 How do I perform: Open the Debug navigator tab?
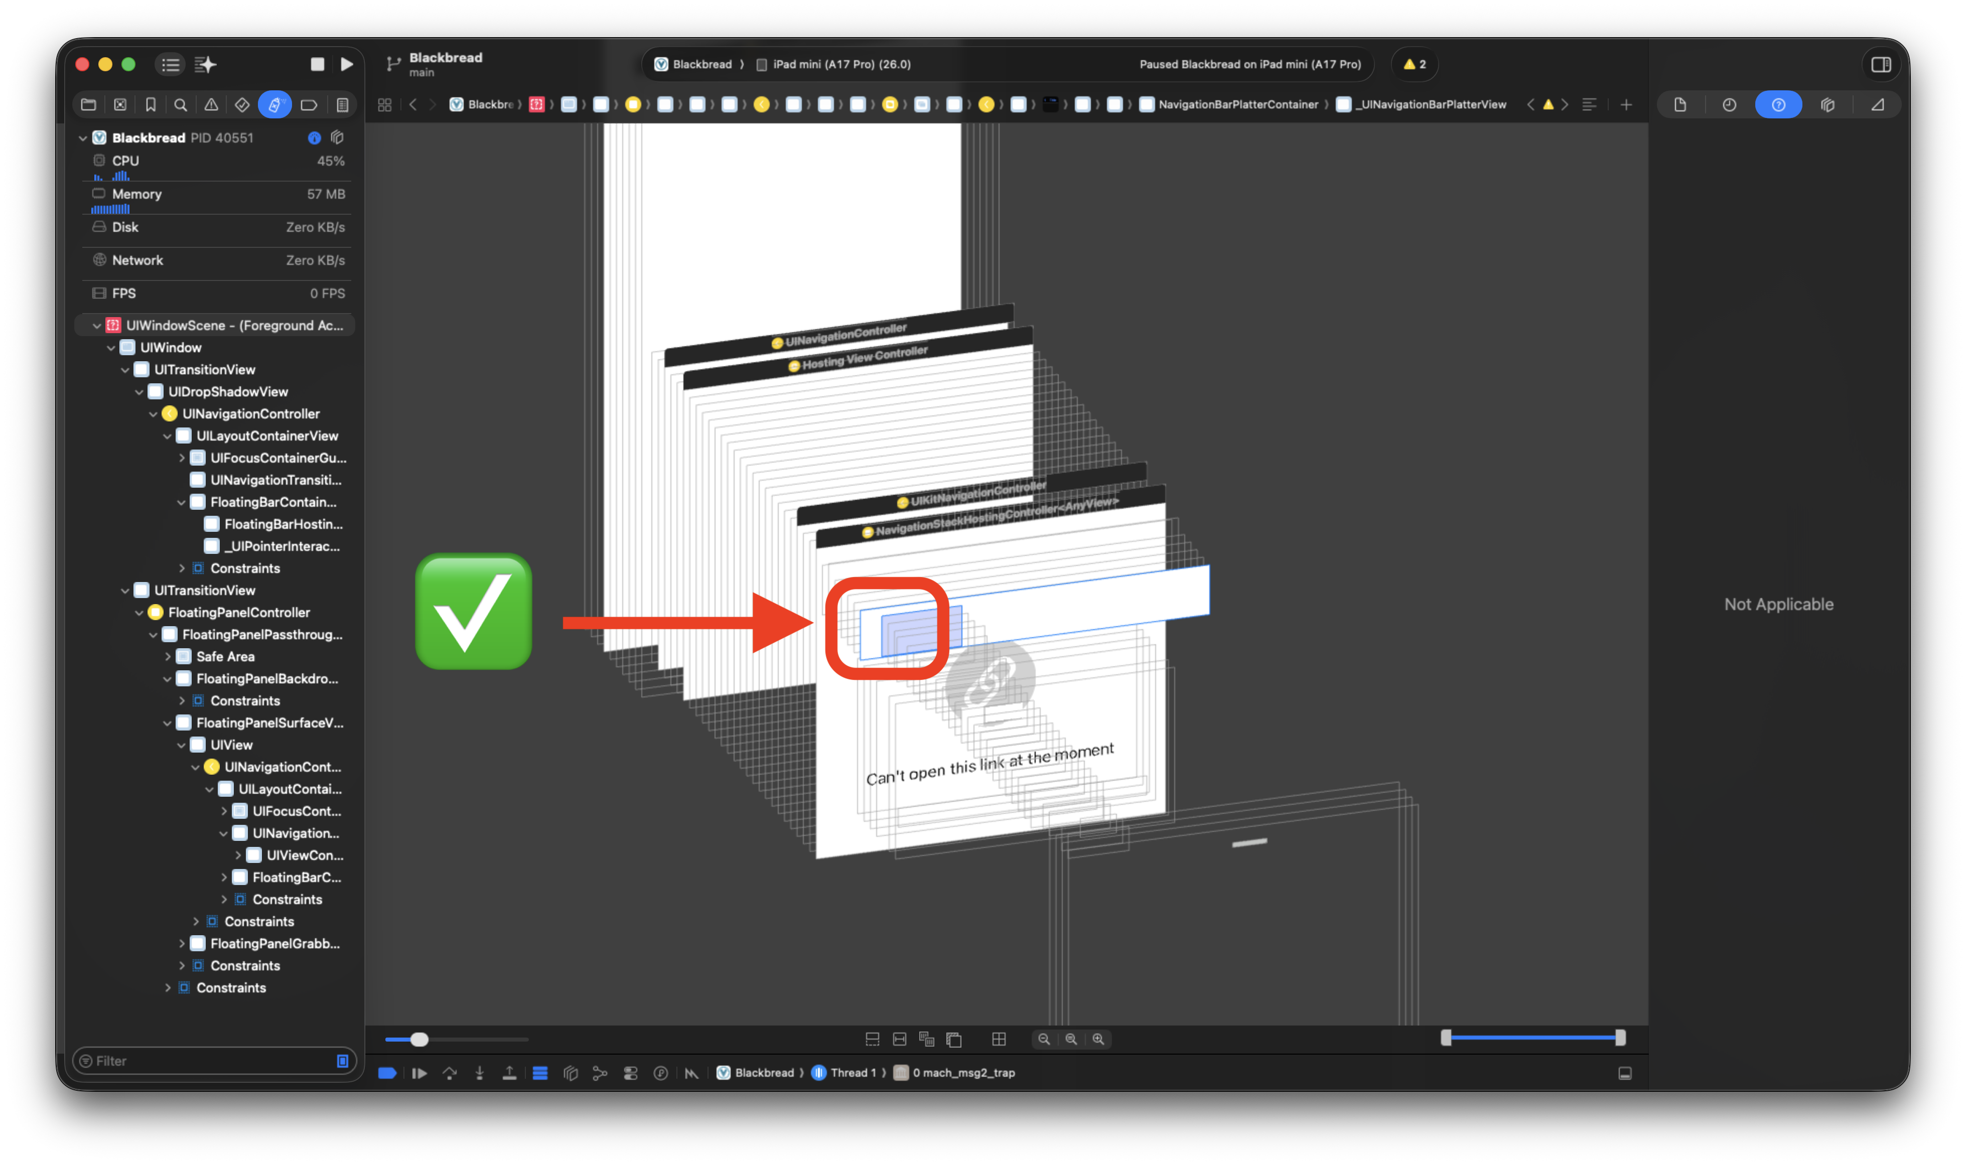click(274, 104)
